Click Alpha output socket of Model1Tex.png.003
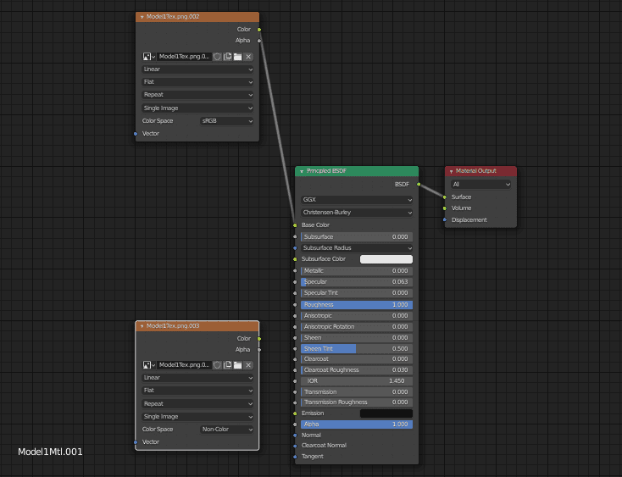622x477 pixels. [x=259, y=350]
